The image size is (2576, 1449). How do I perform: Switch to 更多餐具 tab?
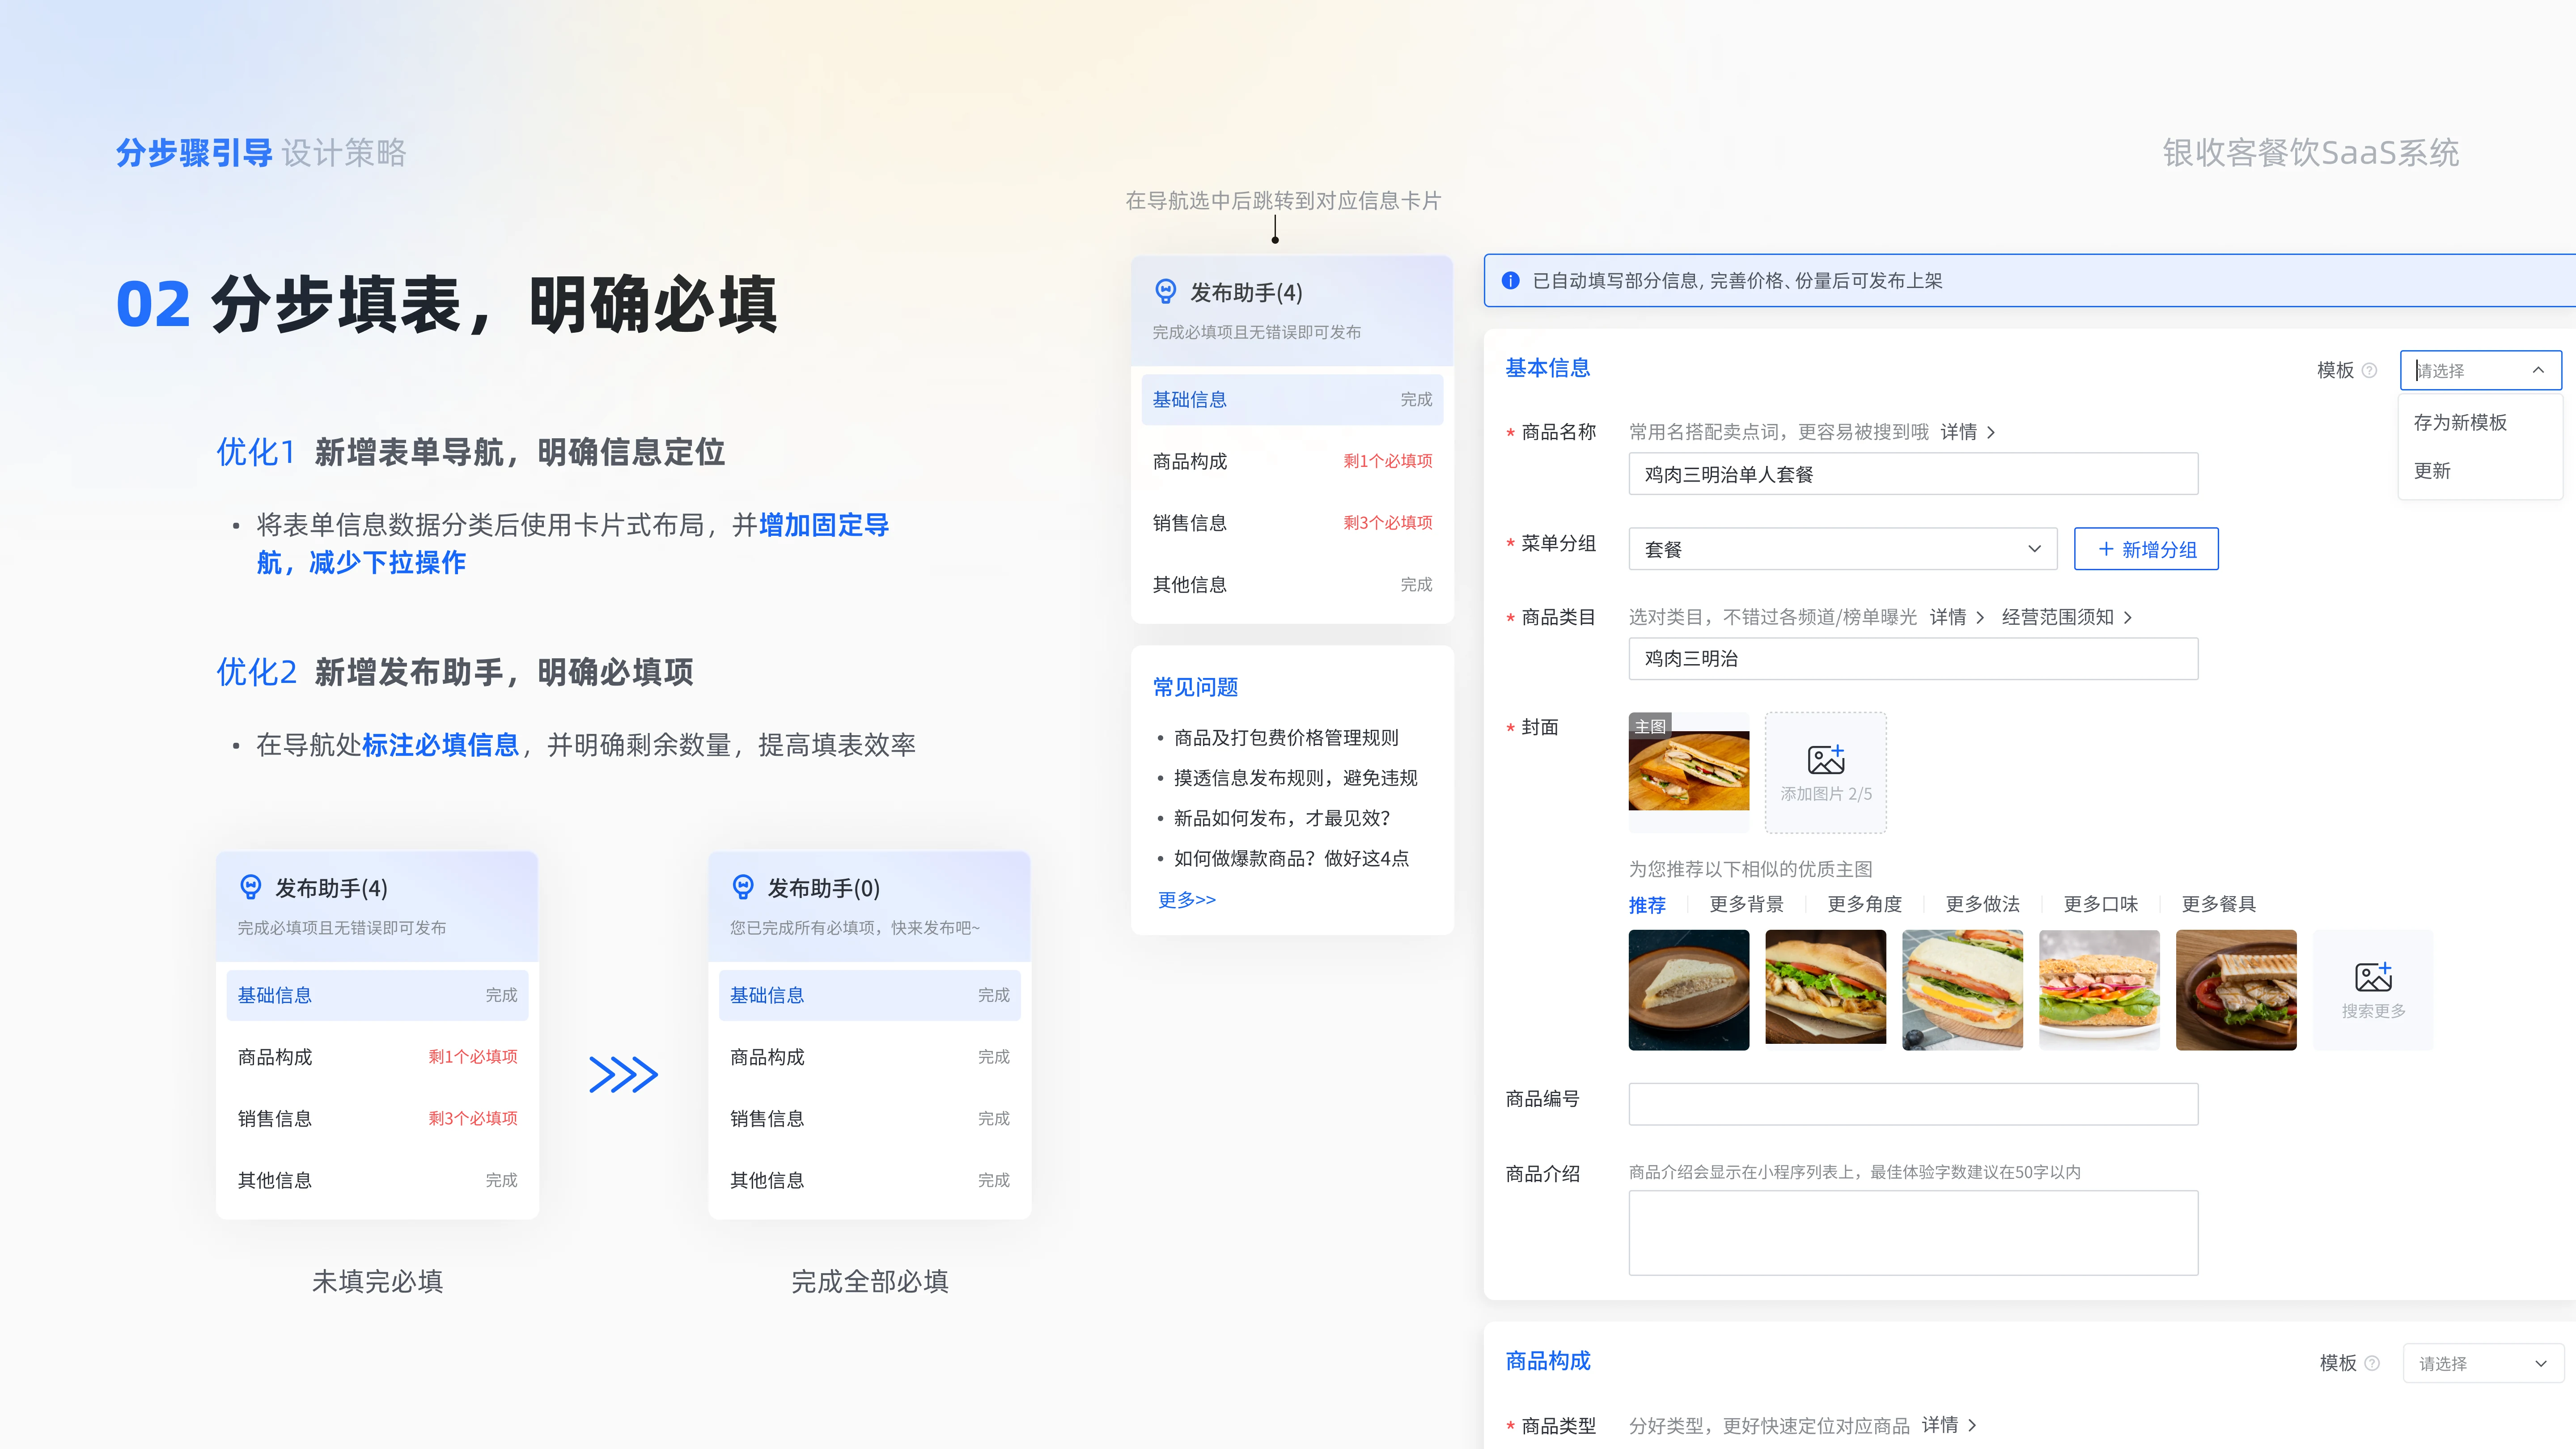(x=2218, y=904)
